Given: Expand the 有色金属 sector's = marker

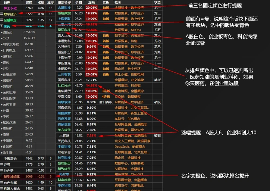Looking at the screenshot, I should tap(1, 182).
